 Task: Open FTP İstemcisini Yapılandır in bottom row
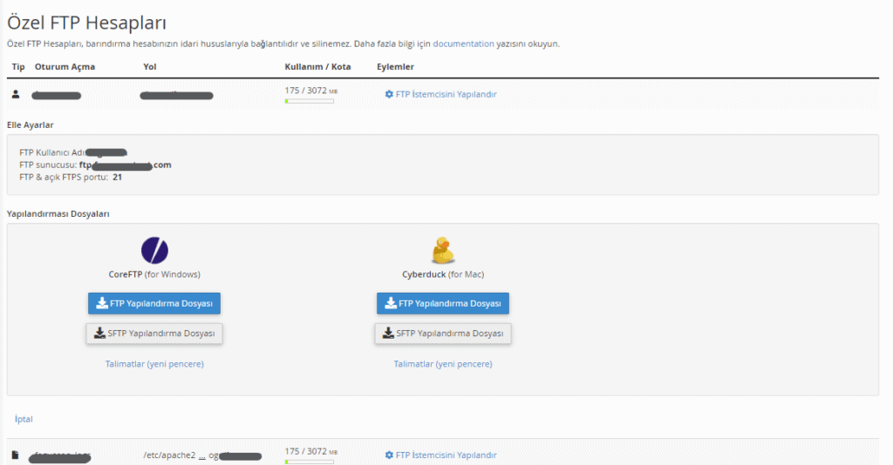pyautogui.click(x=440, y=455)
